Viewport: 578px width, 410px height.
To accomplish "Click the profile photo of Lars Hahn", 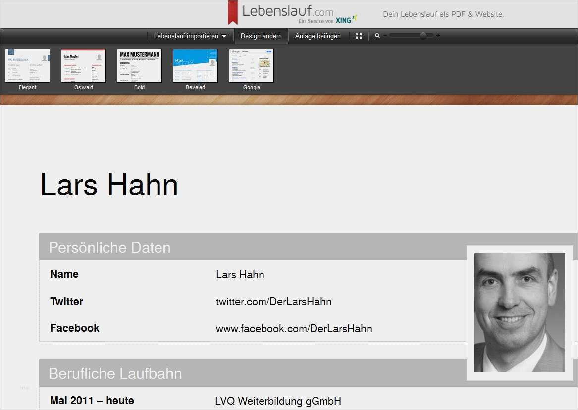I will click(x=519, y=312).
